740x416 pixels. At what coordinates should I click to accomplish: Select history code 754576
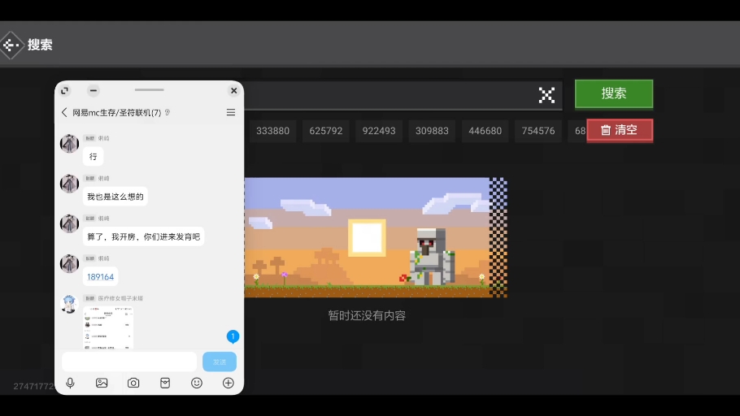click(x=538, y=131)
